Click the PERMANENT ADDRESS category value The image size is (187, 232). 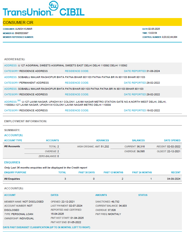(x=34, y=83)
